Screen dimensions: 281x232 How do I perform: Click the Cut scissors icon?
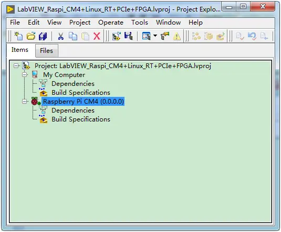[x=61, y=36]
